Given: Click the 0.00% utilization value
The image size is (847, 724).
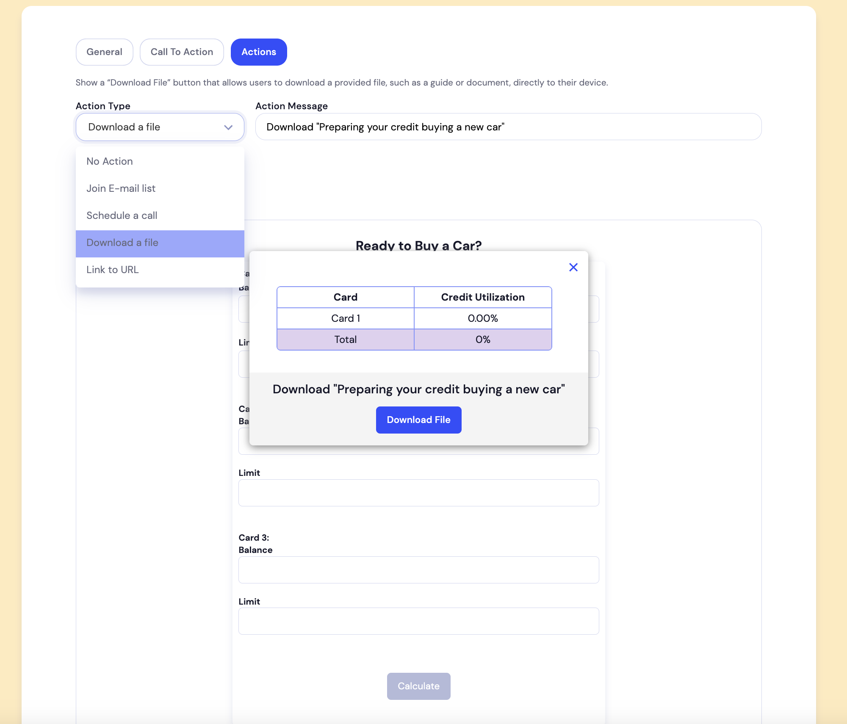Looking at the screenshot, I should click(483, 318).
